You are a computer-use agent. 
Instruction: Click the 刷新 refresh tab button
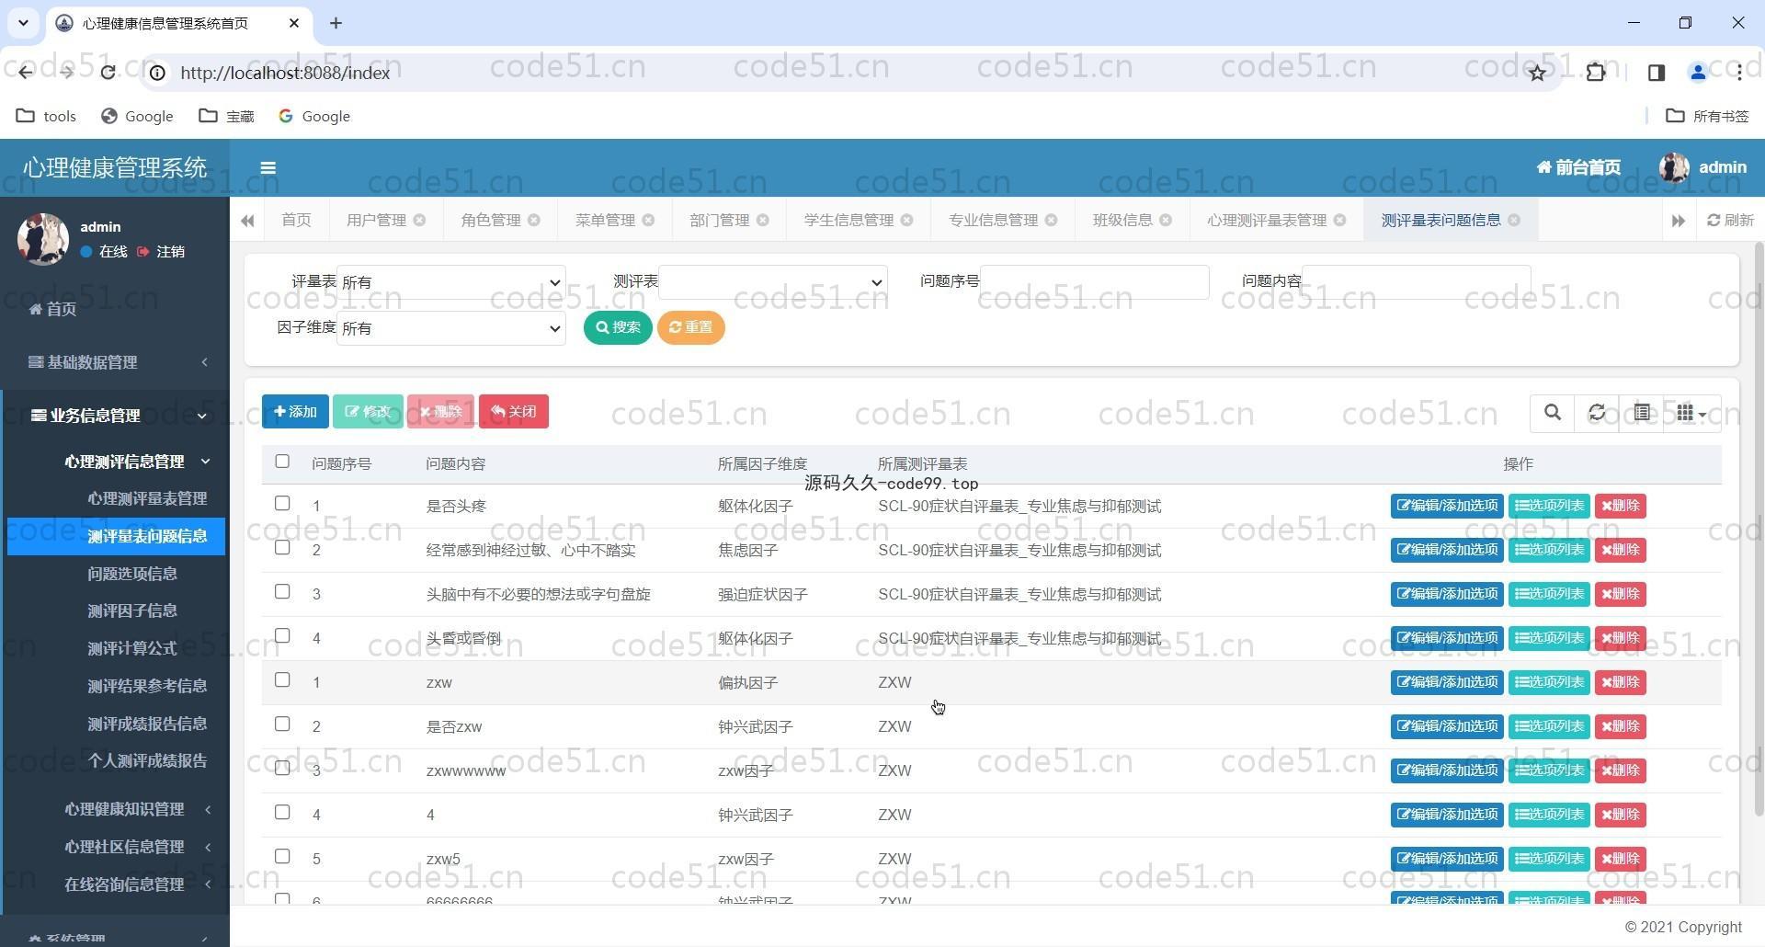coord(1730,220)
